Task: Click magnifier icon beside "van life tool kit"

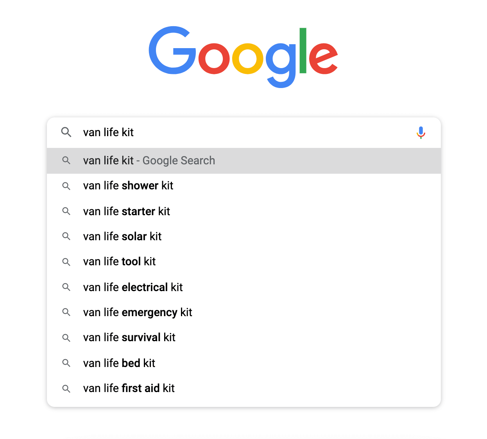Action: click(66, 262)
